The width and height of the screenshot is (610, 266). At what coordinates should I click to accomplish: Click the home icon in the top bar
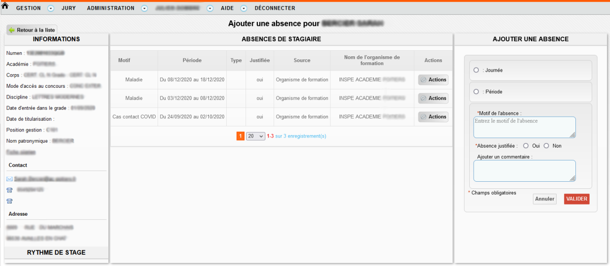(6, 6)
